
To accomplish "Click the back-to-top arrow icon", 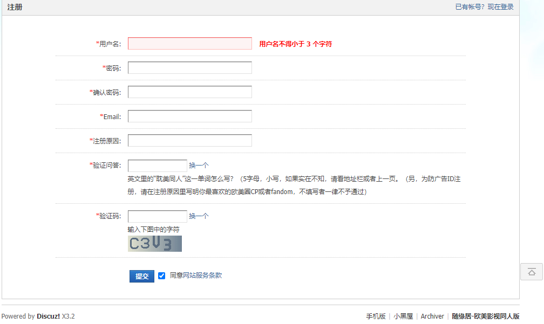I will click(x=532, y=272).
